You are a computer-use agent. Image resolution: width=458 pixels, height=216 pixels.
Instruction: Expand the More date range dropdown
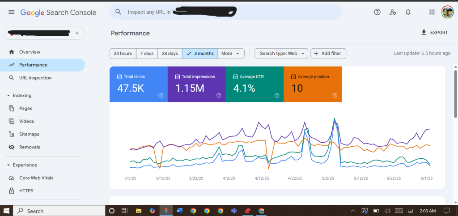click(231, 54)
